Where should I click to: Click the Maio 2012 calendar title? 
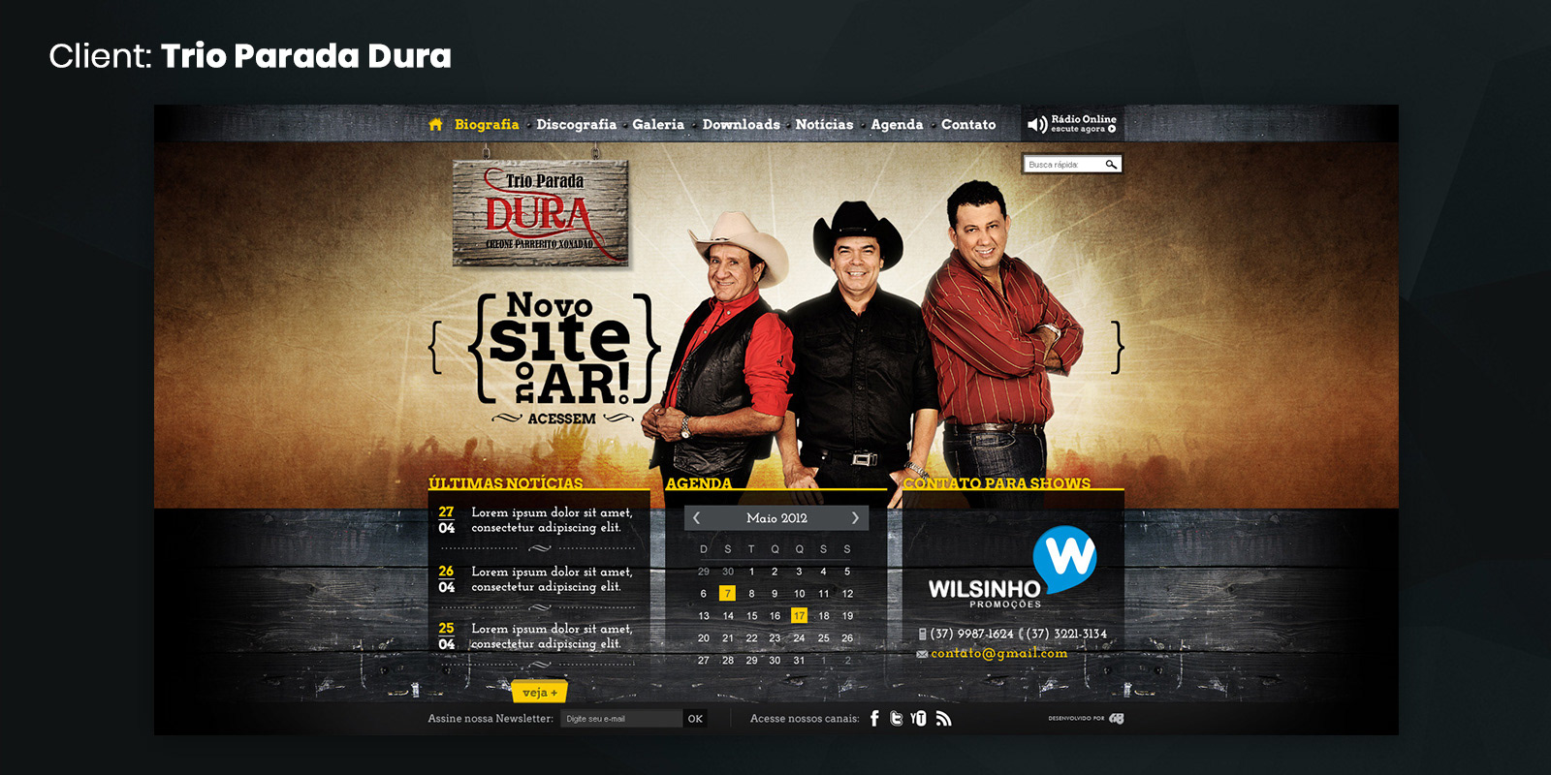click(x=776, y=518)
